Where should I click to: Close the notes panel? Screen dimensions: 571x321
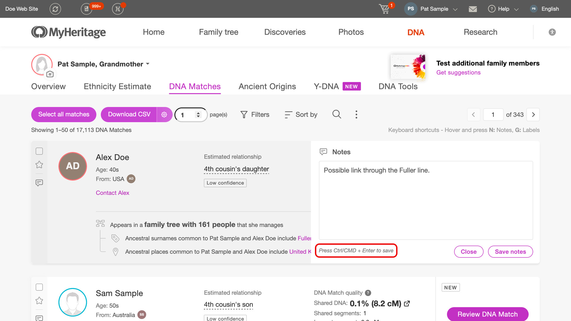coord(469,252)
